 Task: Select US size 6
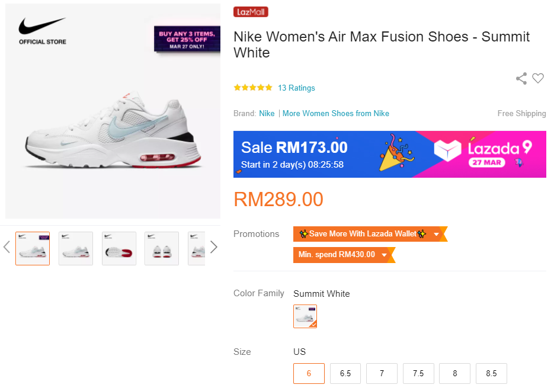(x=309, y=373)
